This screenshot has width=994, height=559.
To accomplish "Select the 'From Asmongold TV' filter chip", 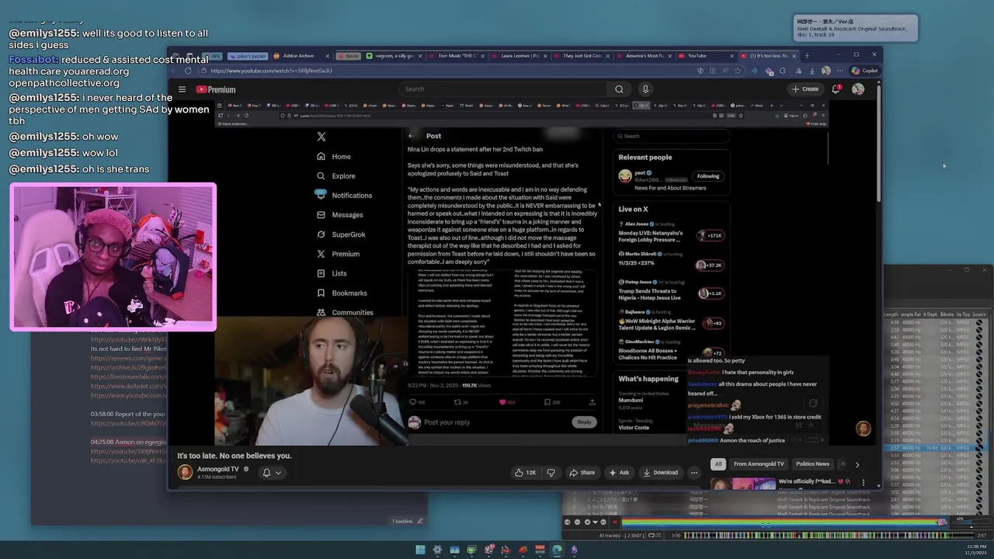I will 759,464.
